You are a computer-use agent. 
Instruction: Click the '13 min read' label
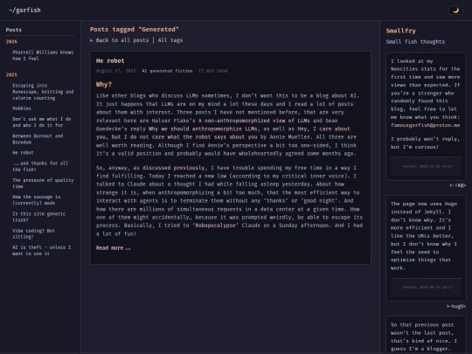(x=212, y=71)
